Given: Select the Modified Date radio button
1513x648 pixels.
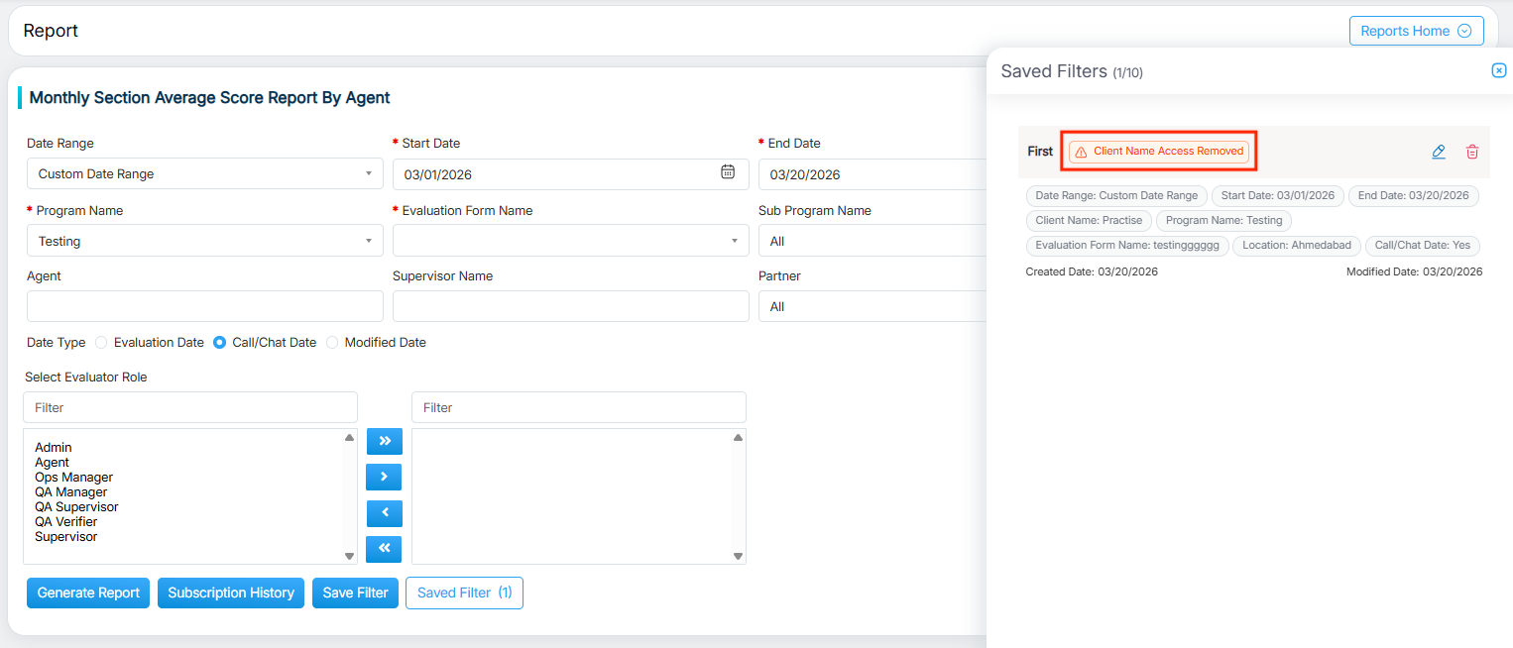Looking at the screenshot, I should (x=332, y=343).
